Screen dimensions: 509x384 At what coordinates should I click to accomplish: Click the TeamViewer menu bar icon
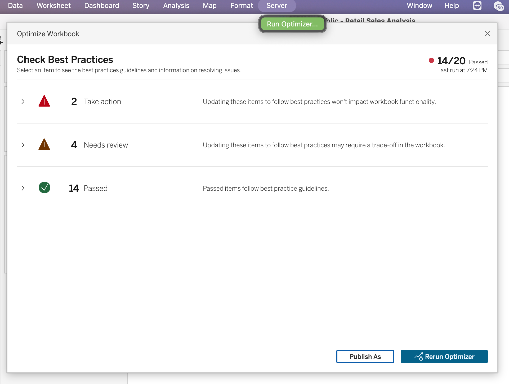pyautogui.click(x=477, y=6)
